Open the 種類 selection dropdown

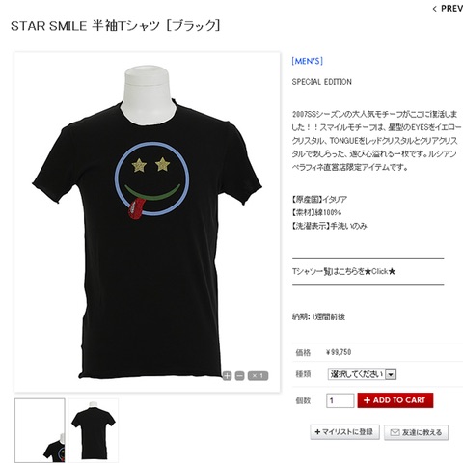tap(362, 374)
